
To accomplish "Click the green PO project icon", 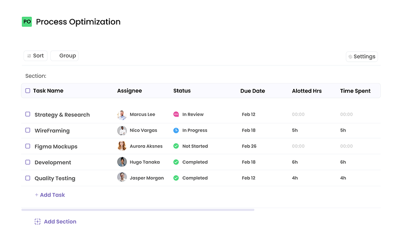I will coord(27,22).
